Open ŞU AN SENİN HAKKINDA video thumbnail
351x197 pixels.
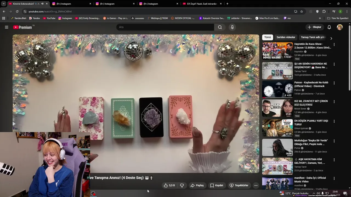coord(277,71)
